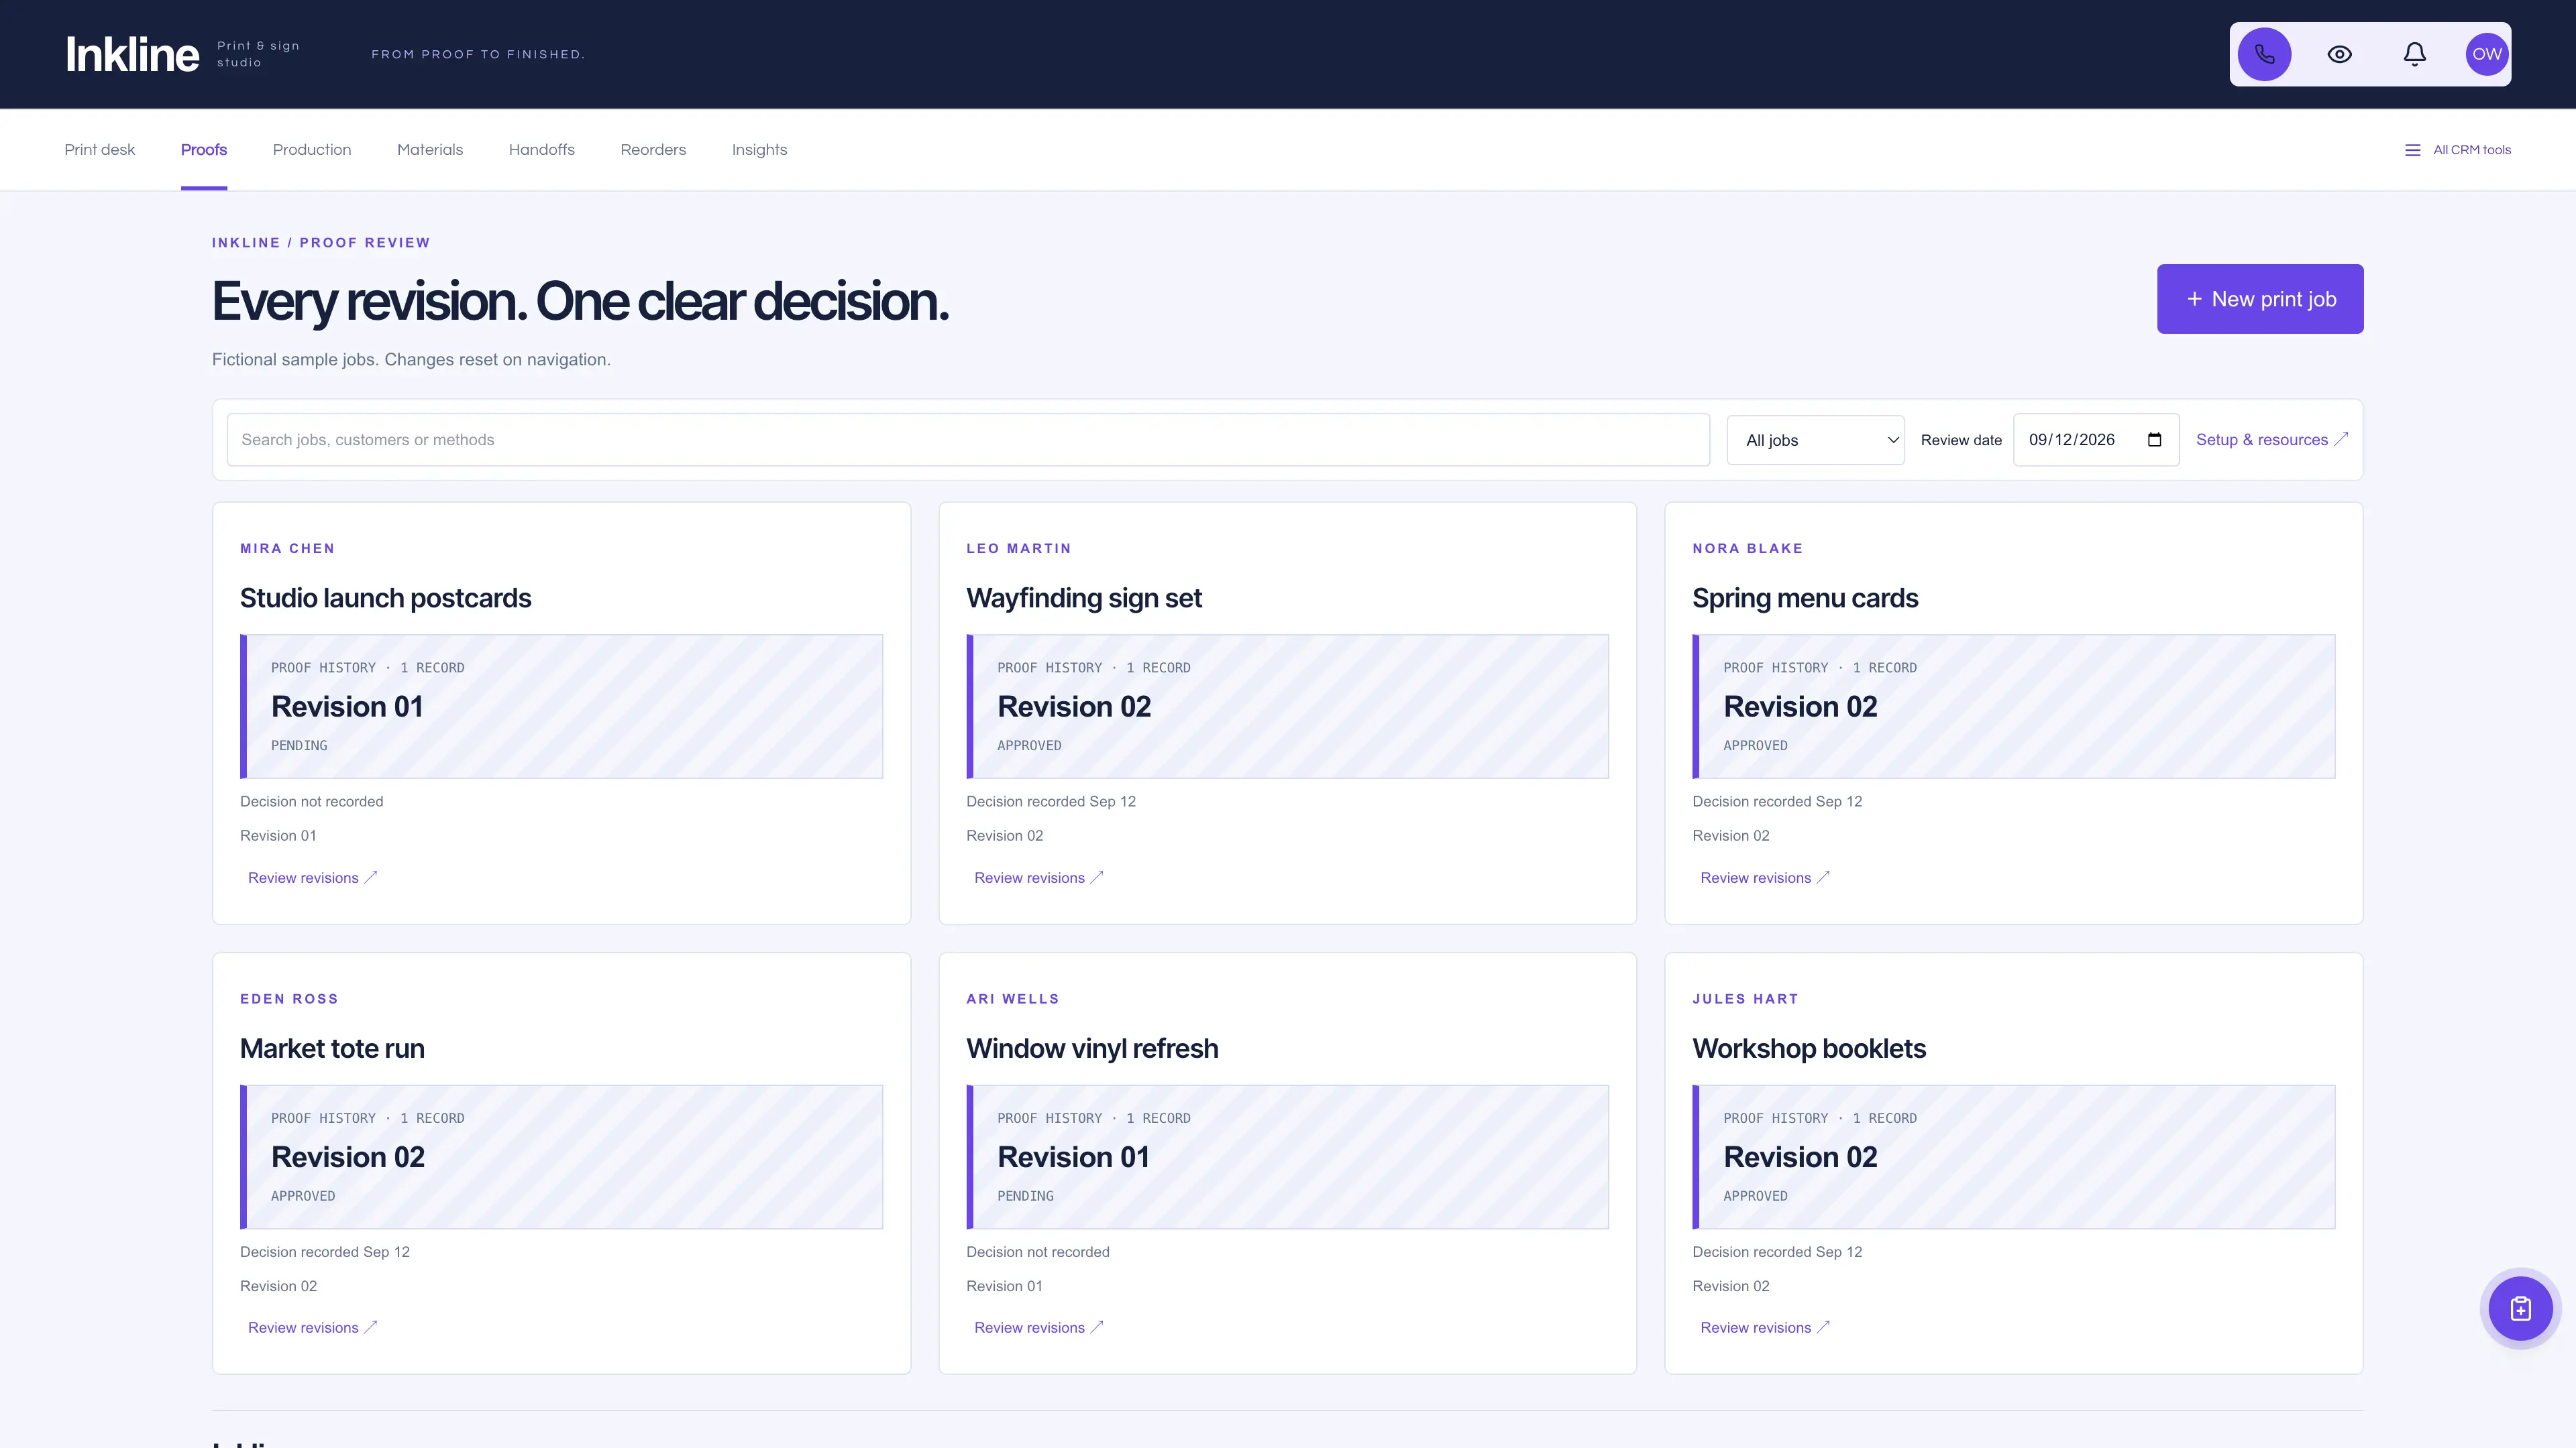This screenshot has width=2576, height=1448.
Task: Open the All CRM tools menu label
Action: coord(2472,150)
